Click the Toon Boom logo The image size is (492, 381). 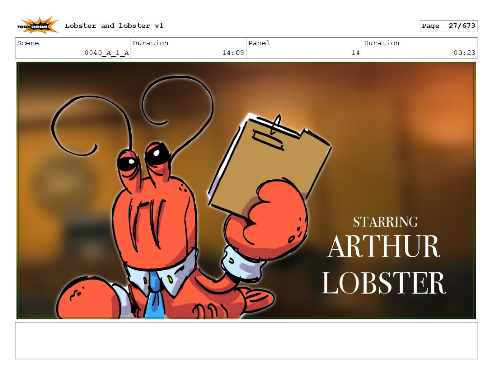[37, 25]
